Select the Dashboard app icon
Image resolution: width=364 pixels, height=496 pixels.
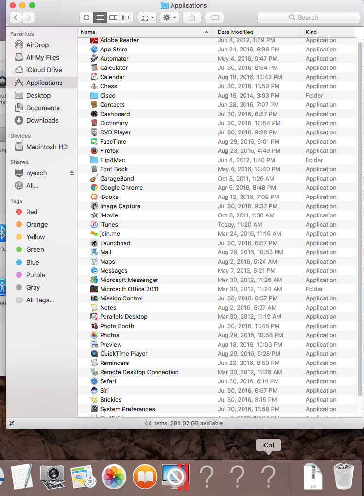(x=94, y=114)
